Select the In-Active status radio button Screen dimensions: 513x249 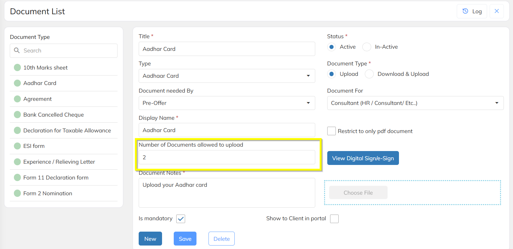367,47
